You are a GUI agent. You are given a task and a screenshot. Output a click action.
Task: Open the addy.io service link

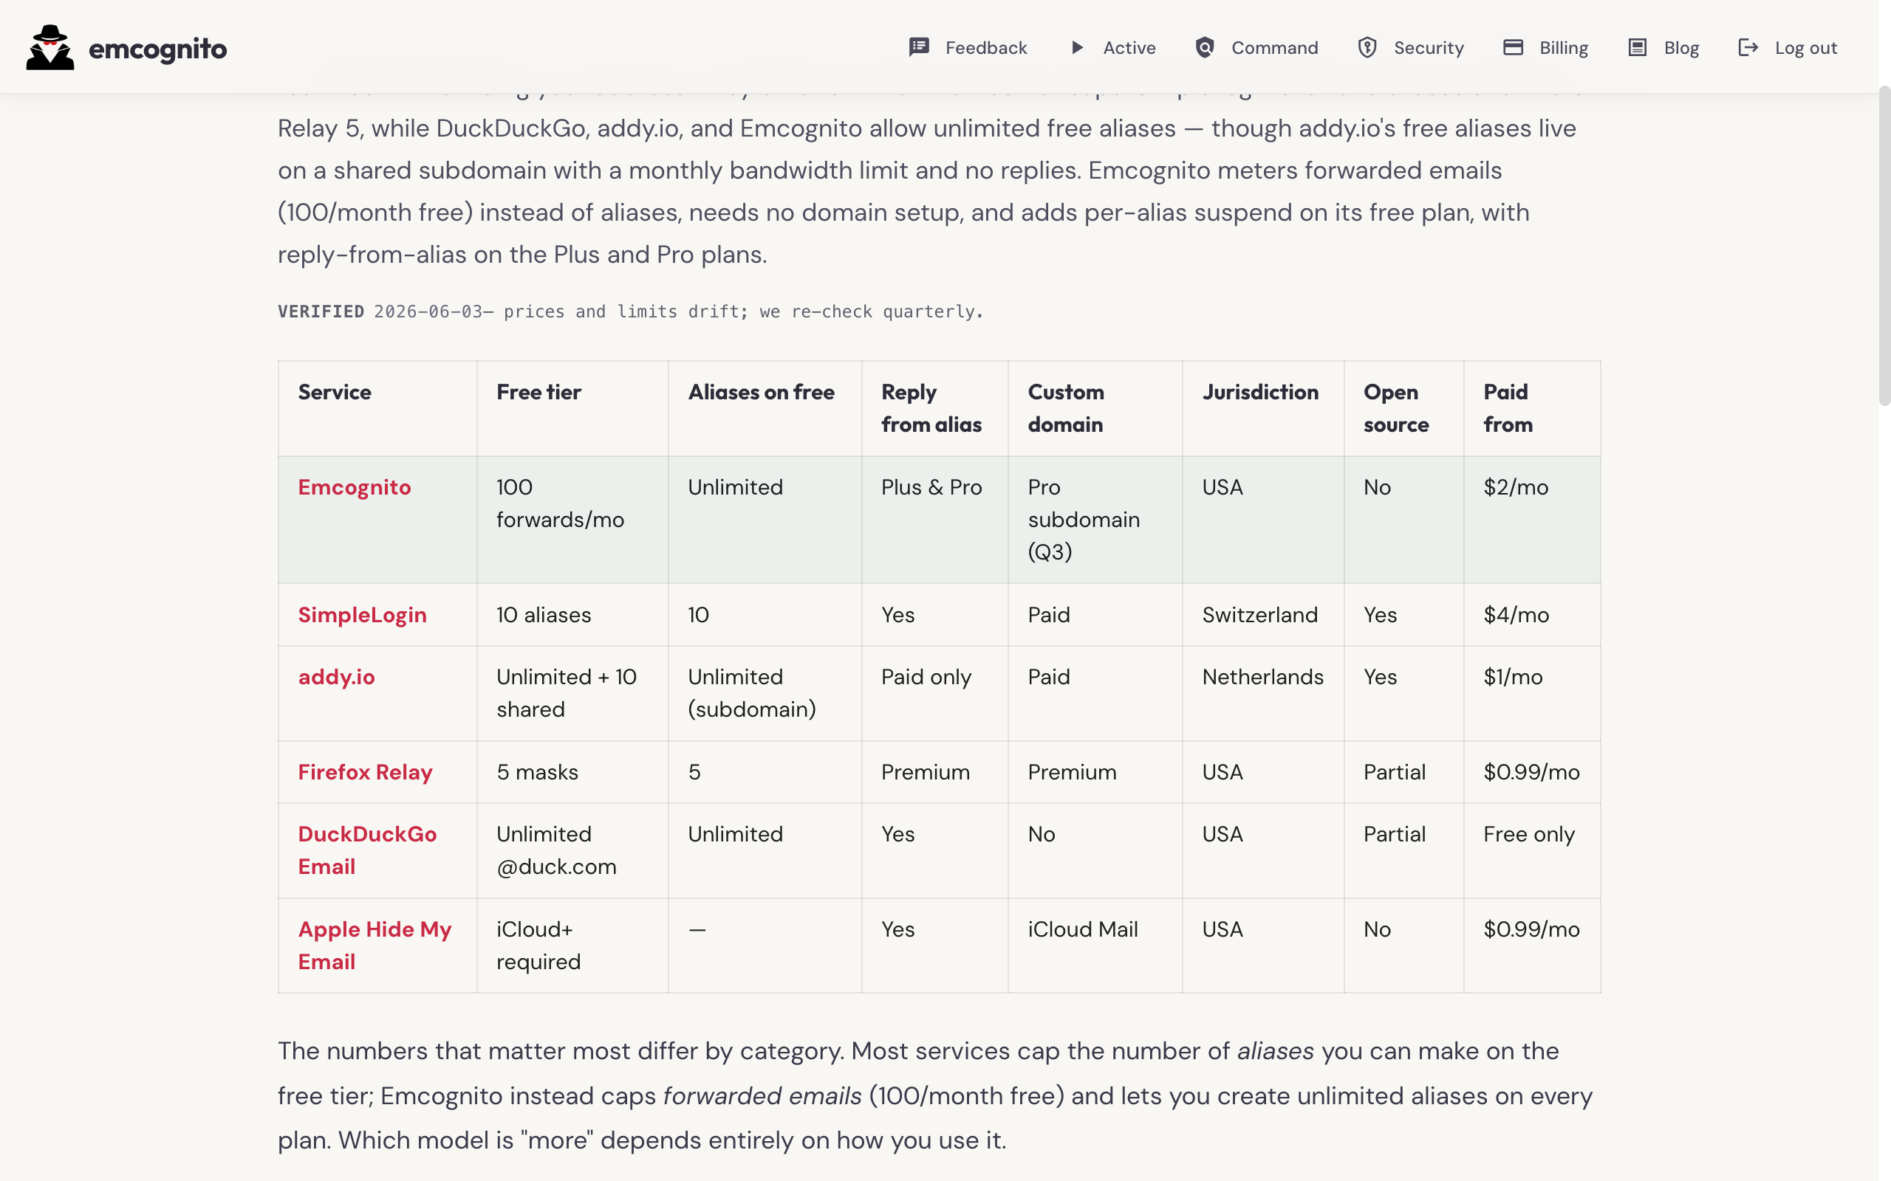pos(336,677)
